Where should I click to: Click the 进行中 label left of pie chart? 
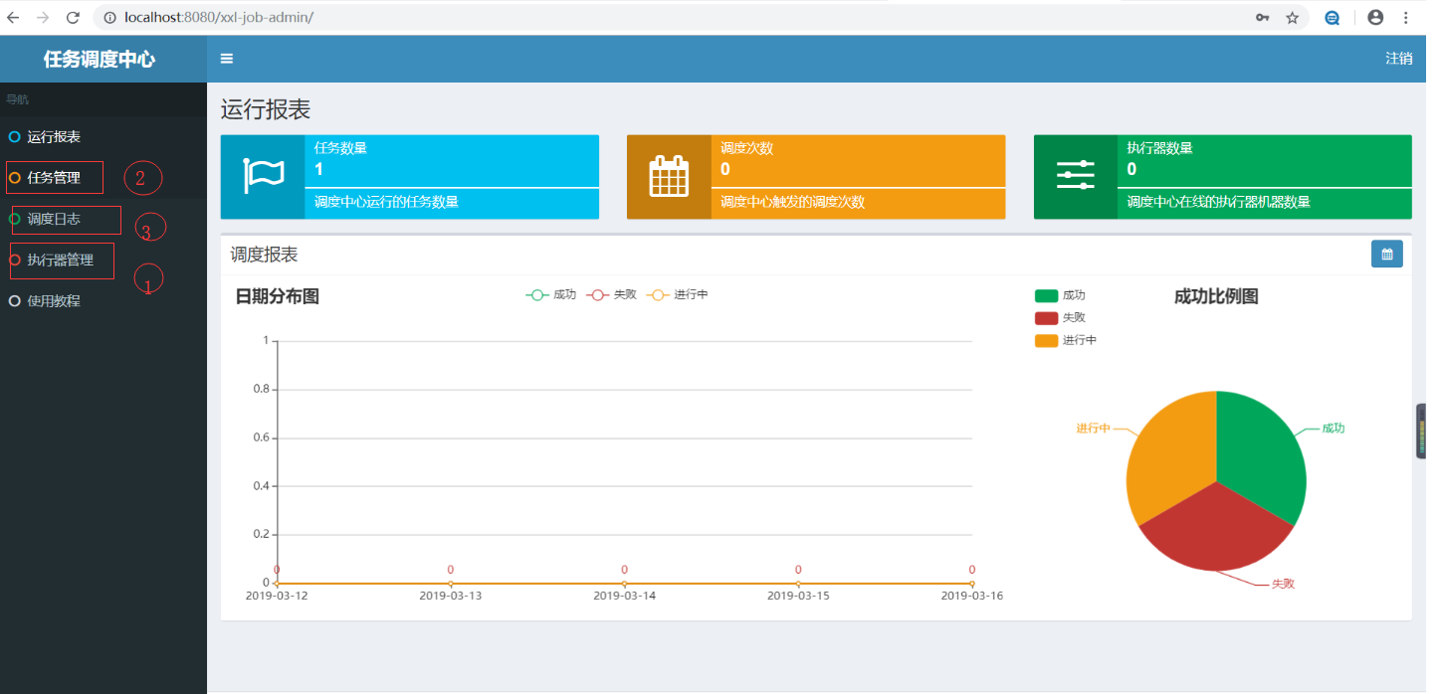1093,429
